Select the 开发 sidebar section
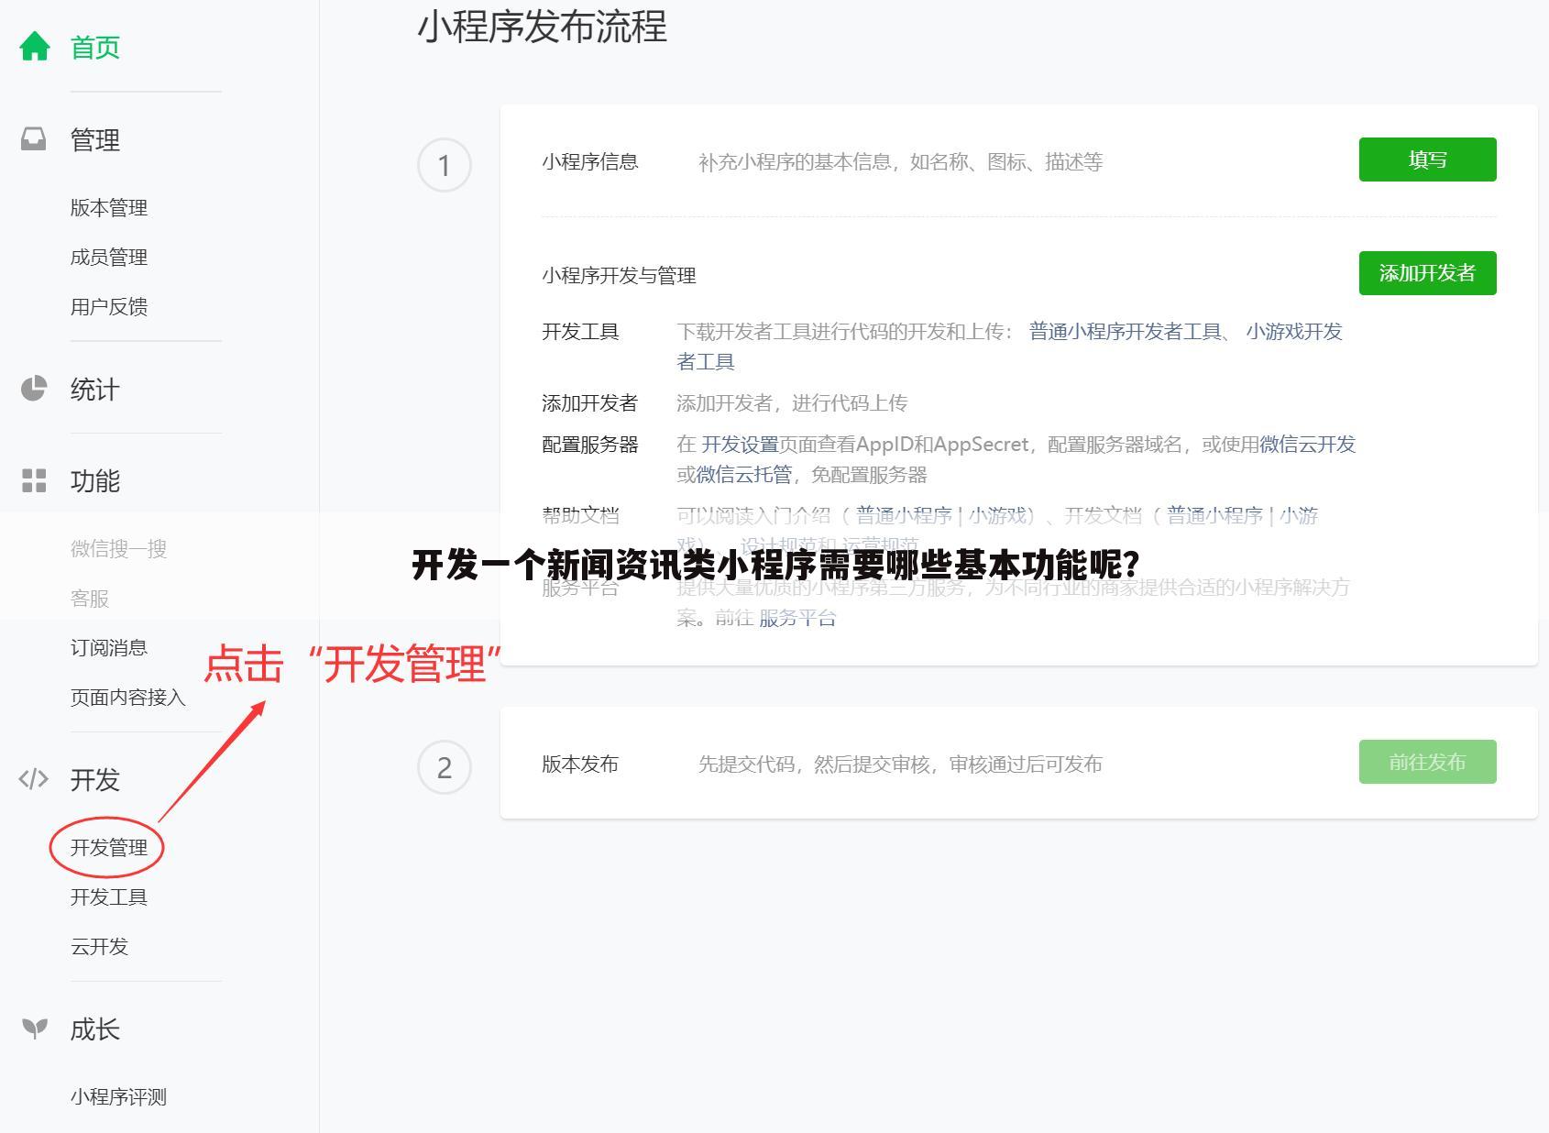The image size is (1549, 1133). (95, 780)
